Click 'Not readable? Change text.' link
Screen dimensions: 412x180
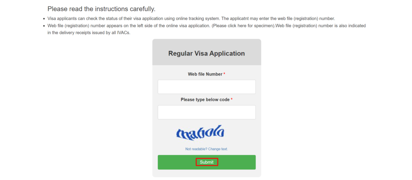tap(206, 149)
